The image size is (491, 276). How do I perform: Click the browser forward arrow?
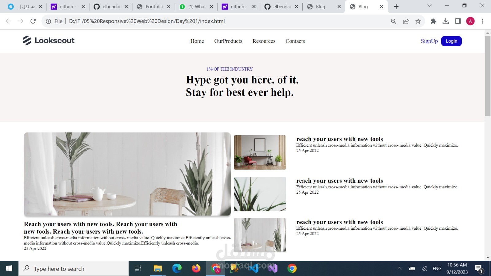click(21, 21)
